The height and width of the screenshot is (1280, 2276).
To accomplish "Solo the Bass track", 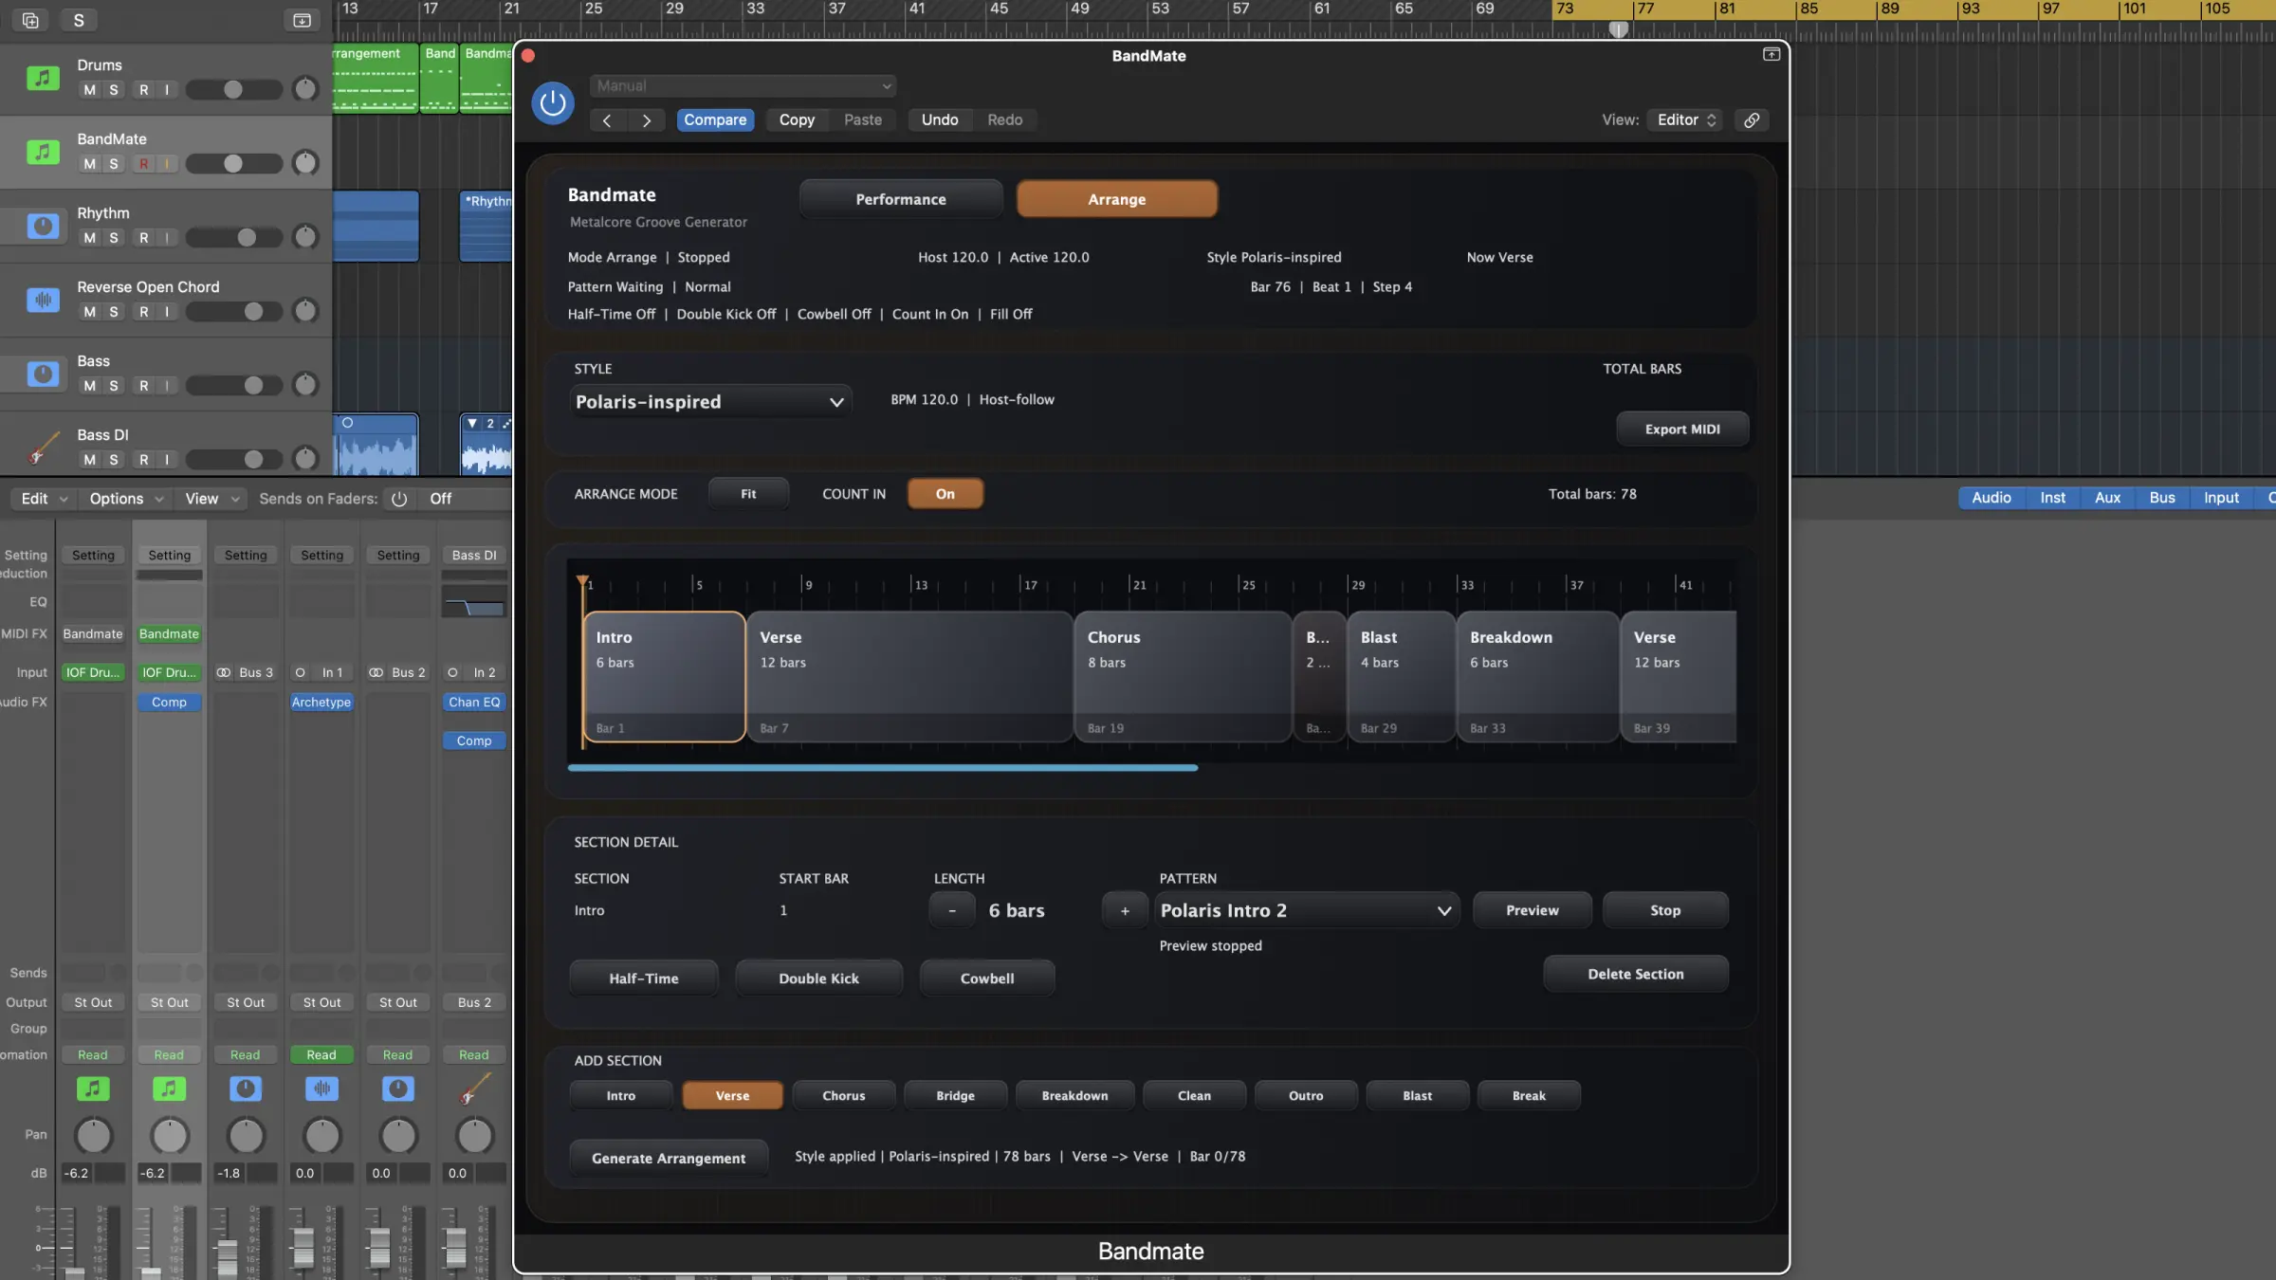I will coord(114,386).
